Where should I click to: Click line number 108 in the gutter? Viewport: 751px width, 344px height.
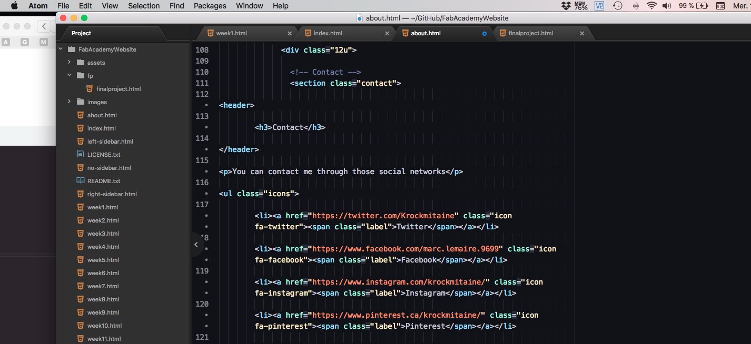[x=202, y=50]
